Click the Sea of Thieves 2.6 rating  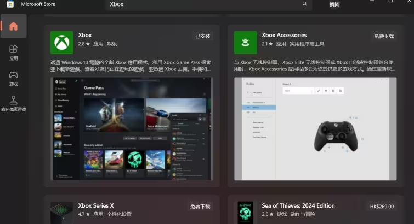point(267,214)
